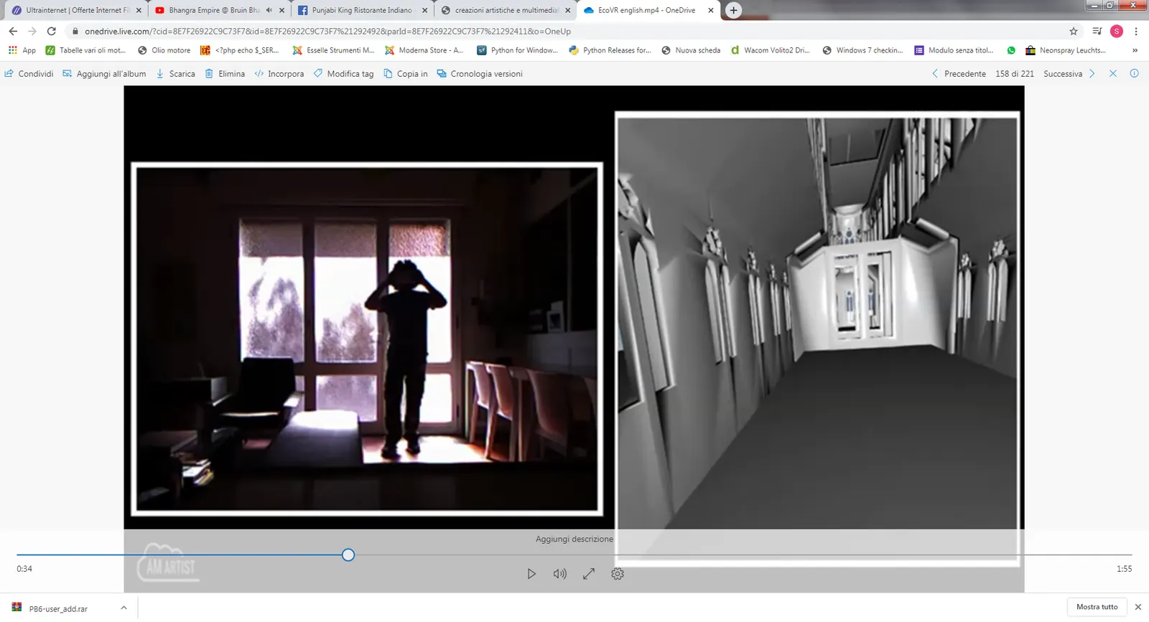Open the Chrome profile avatar
1149x622 pixels.
click(x=1117, y=31)
